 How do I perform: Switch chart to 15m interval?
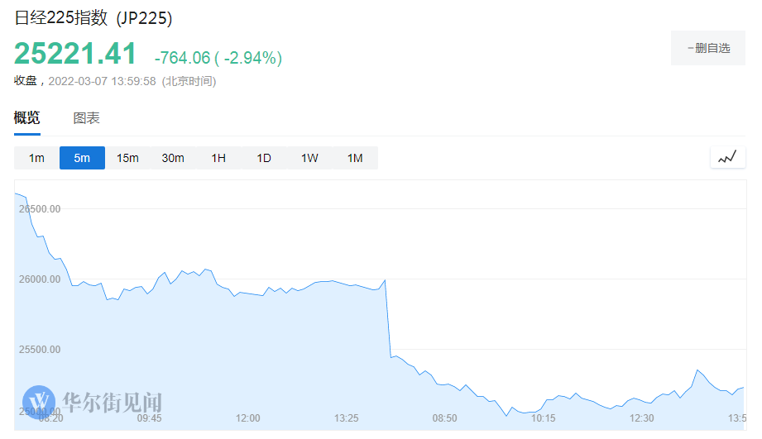(127, 158)
